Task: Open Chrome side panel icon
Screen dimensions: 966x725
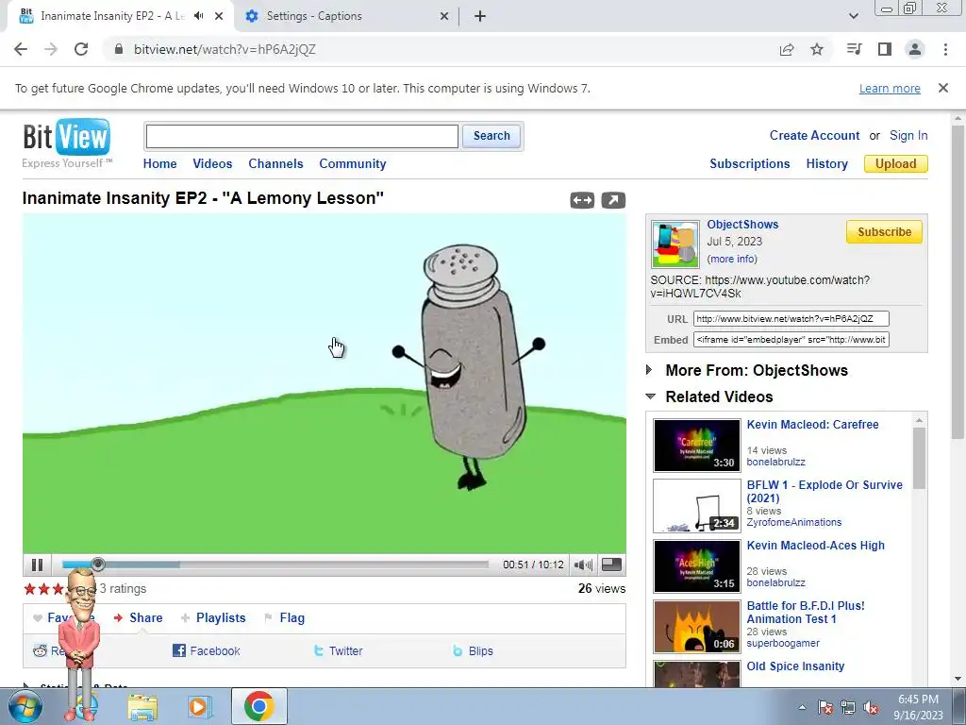Action: pyautogui.click(x=885, y=49)
